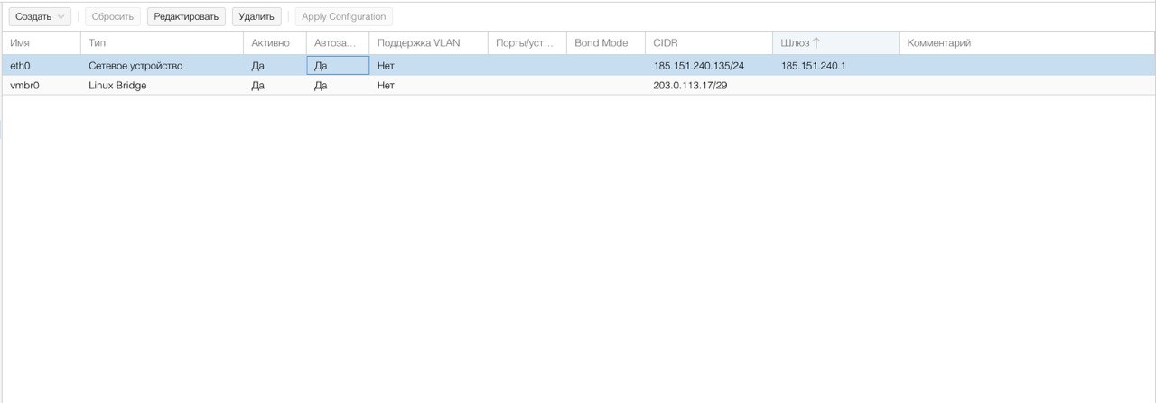The width and height of the screenshot is (1156, 403).
Task: Click the Редактировать button
Action: click(186, 16)
